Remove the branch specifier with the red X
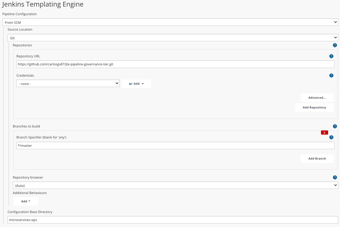The height and width of the screenshot is (227, 340). pyautogui.click(x=324, y=133)
